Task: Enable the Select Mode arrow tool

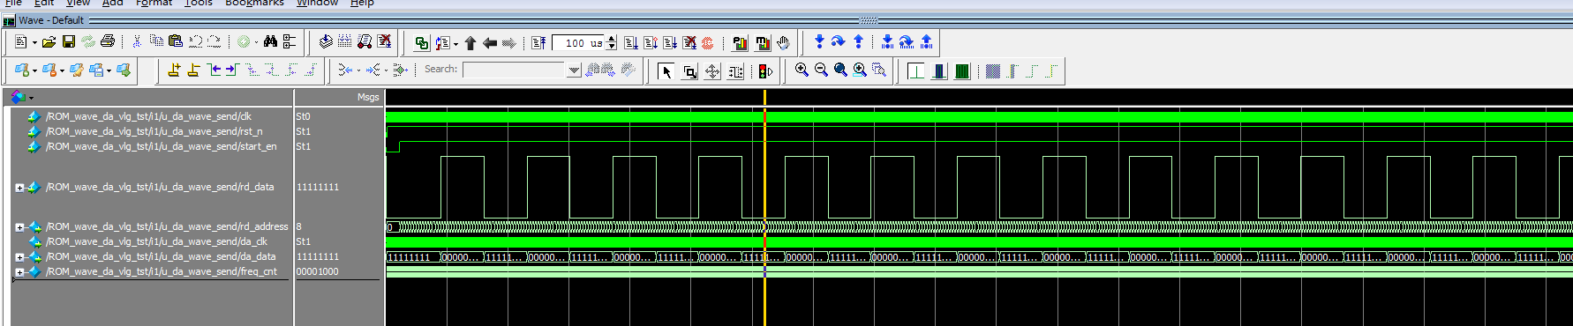Action: pyautogui.click(x=666, y=71)
